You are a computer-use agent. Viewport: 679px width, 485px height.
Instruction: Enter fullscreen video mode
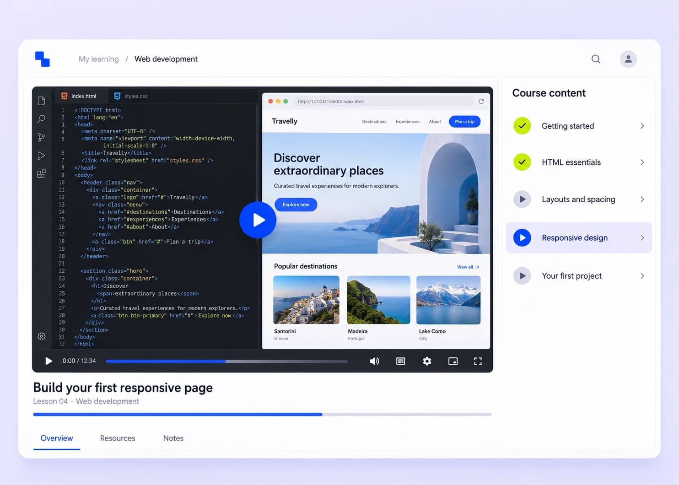click(x=478, y=361)
